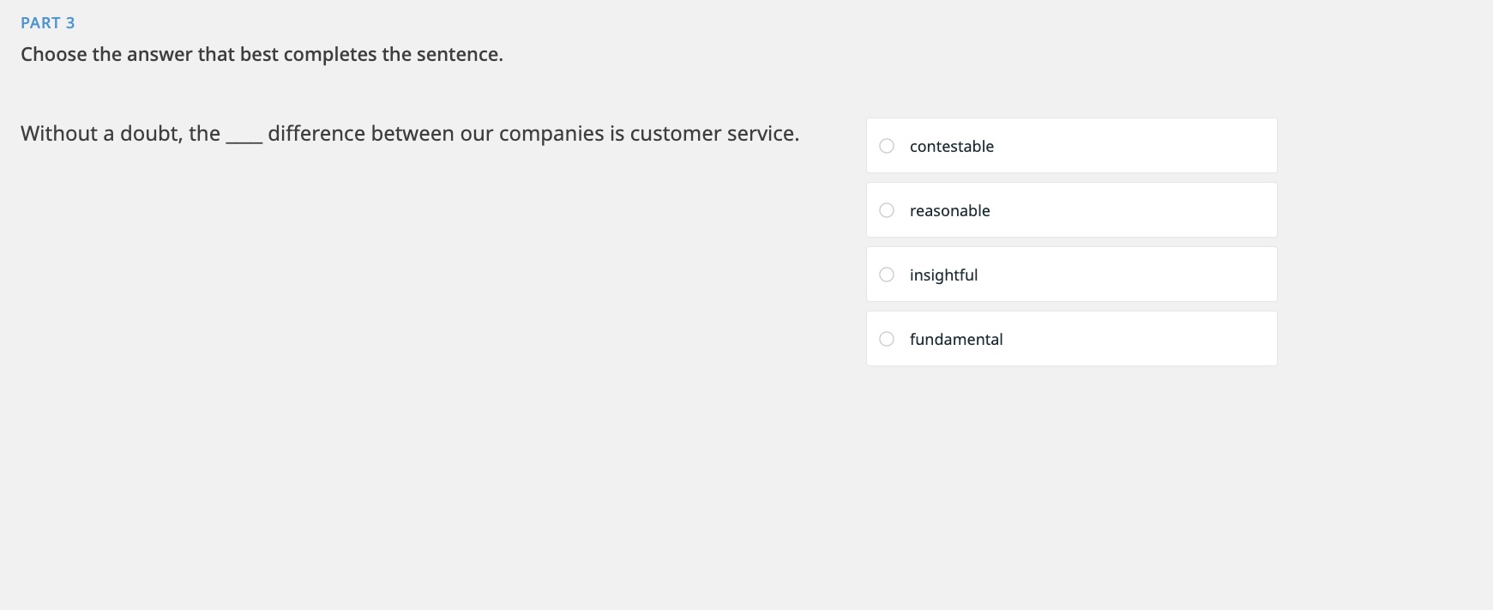Click the word "difference" in the sentence
1493x610 pixels.
[316, 134]
